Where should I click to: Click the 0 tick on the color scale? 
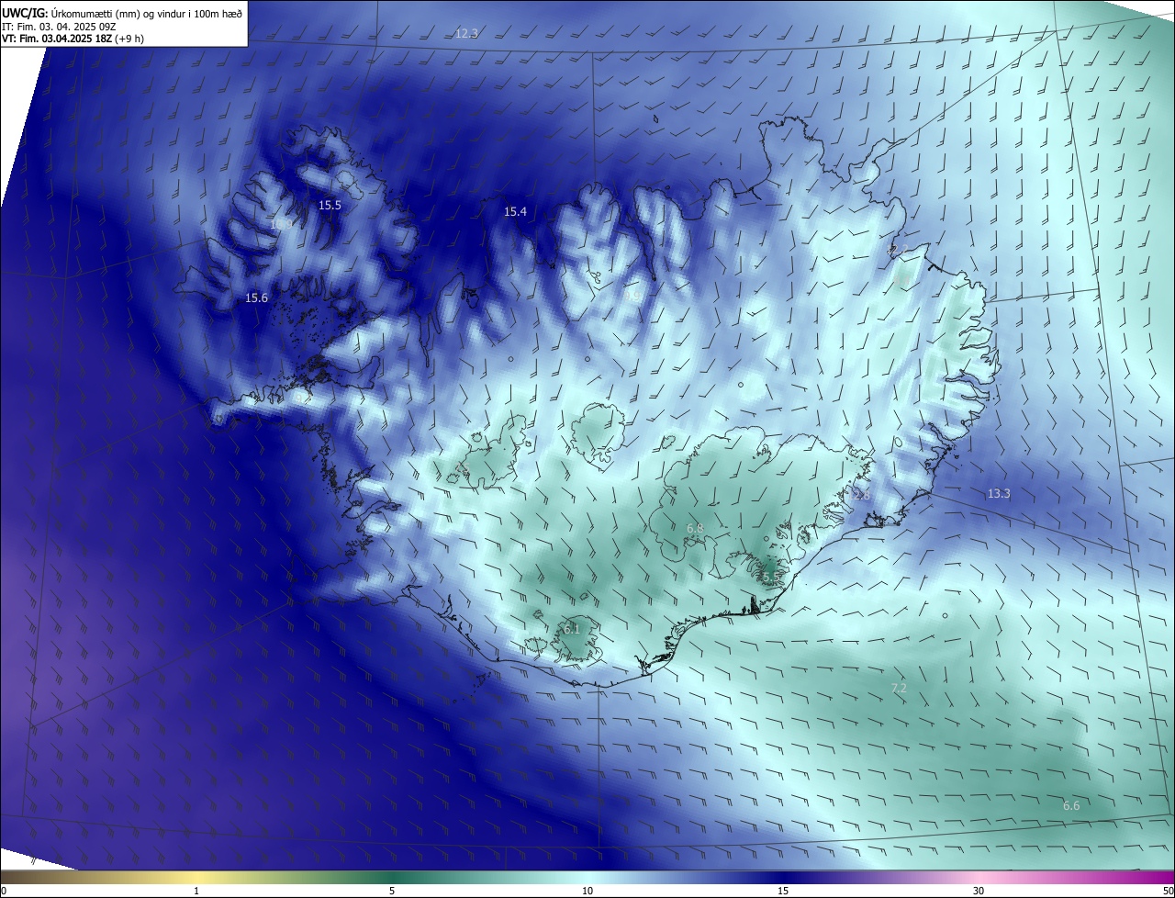[x=4, y=891]
